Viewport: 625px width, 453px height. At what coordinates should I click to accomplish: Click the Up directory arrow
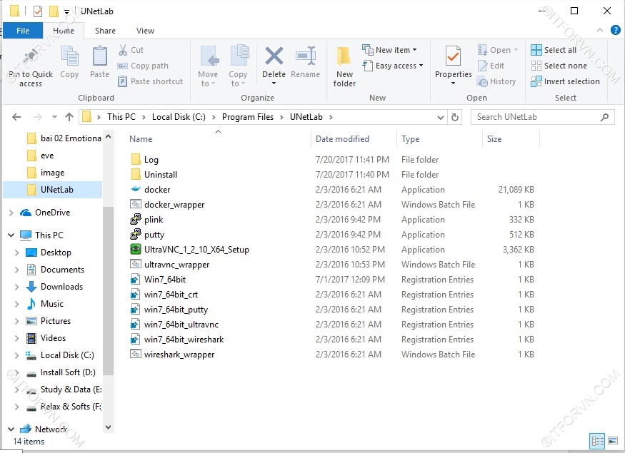[69, 117]
